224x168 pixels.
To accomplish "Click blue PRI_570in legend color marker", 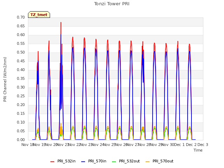I will click(83, 162).
